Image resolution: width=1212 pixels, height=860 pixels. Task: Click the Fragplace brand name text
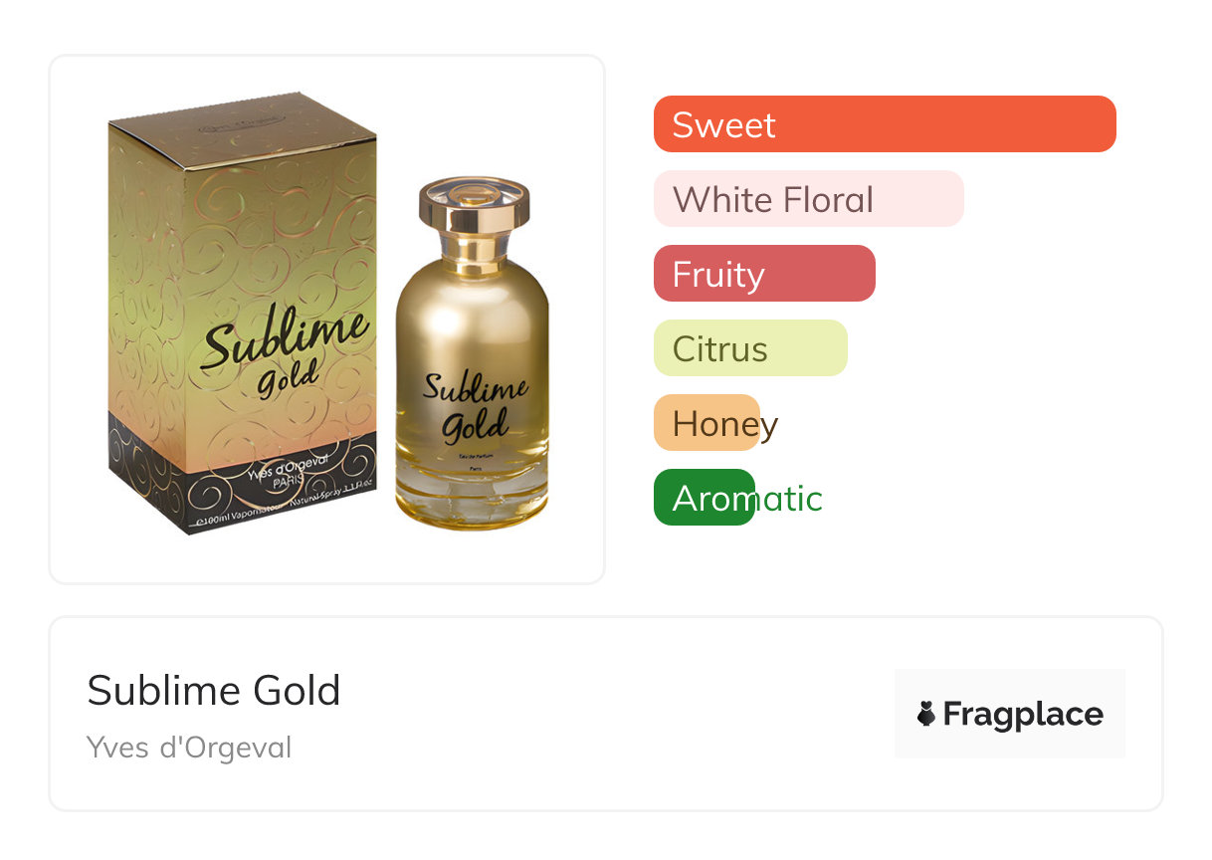click(1023, 714)
